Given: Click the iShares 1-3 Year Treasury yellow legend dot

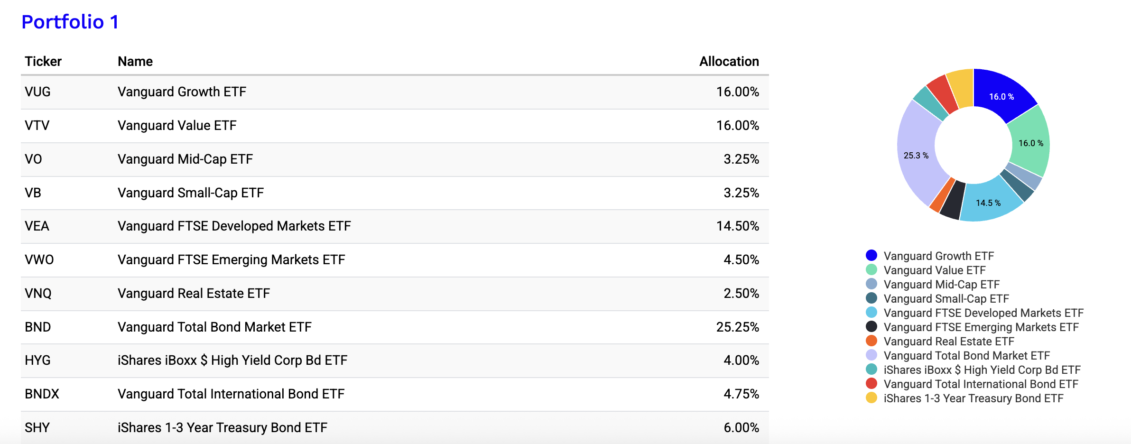Looking at the screenshot, I should (x=871, y=398).
